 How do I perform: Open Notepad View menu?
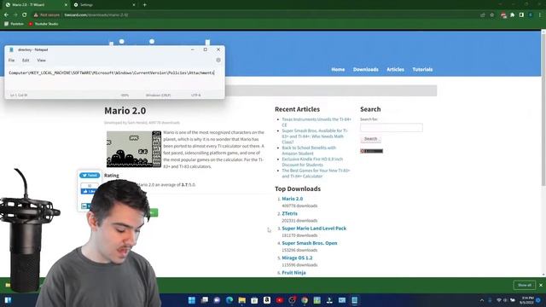(x=41, y=61)
